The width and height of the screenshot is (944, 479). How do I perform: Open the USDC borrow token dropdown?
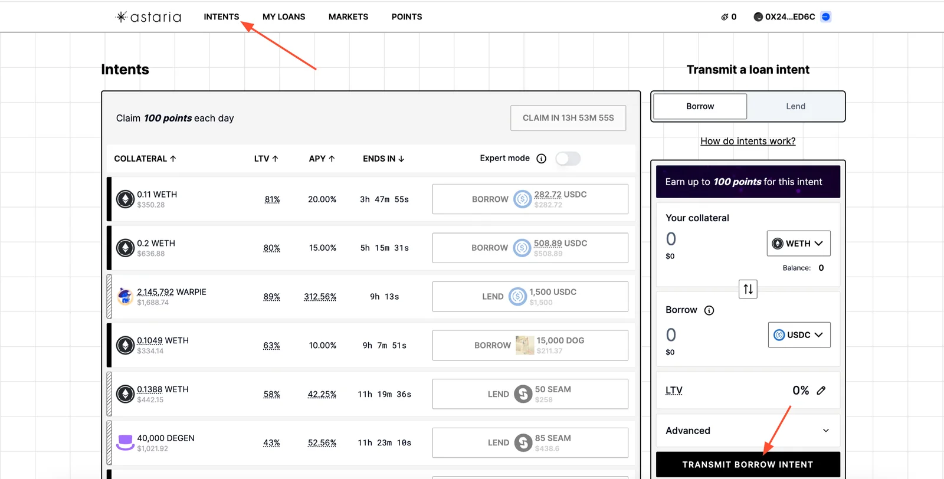click(x=799, y=335)
